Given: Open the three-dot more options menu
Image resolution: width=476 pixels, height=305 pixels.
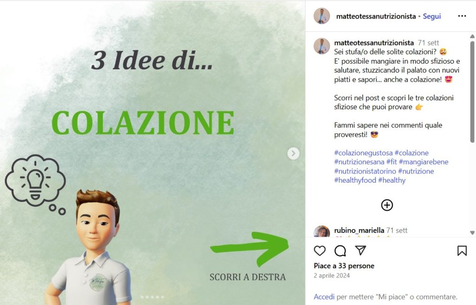Looking at the screenshot, I should [462, 16].
